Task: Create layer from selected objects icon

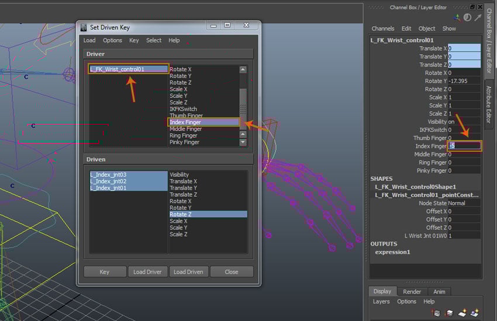Action: 474,313
